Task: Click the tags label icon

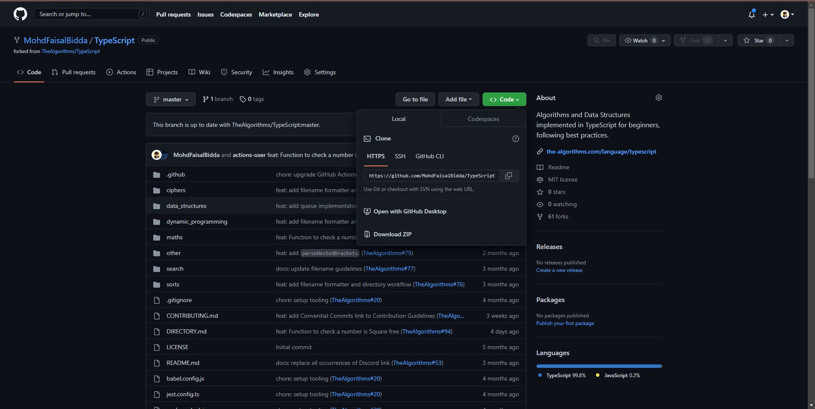Action: [243, 99]
